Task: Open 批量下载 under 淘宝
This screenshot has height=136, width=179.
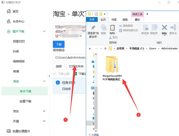Action: point(25,101)
